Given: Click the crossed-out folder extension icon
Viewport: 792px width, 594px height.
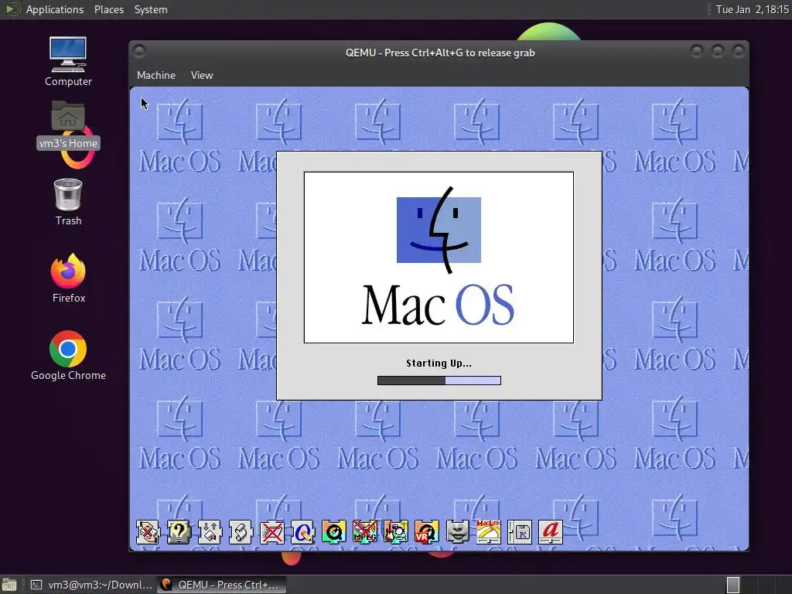Looking at the screenshot, I should [x=271, y=532].
